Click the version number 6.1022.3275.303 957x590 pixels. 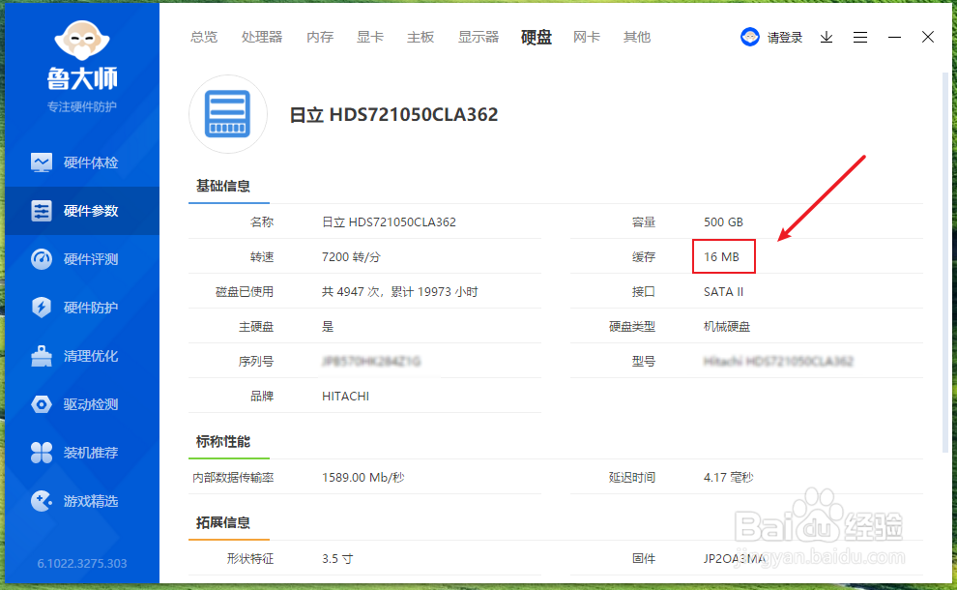(x=82, y=564)
